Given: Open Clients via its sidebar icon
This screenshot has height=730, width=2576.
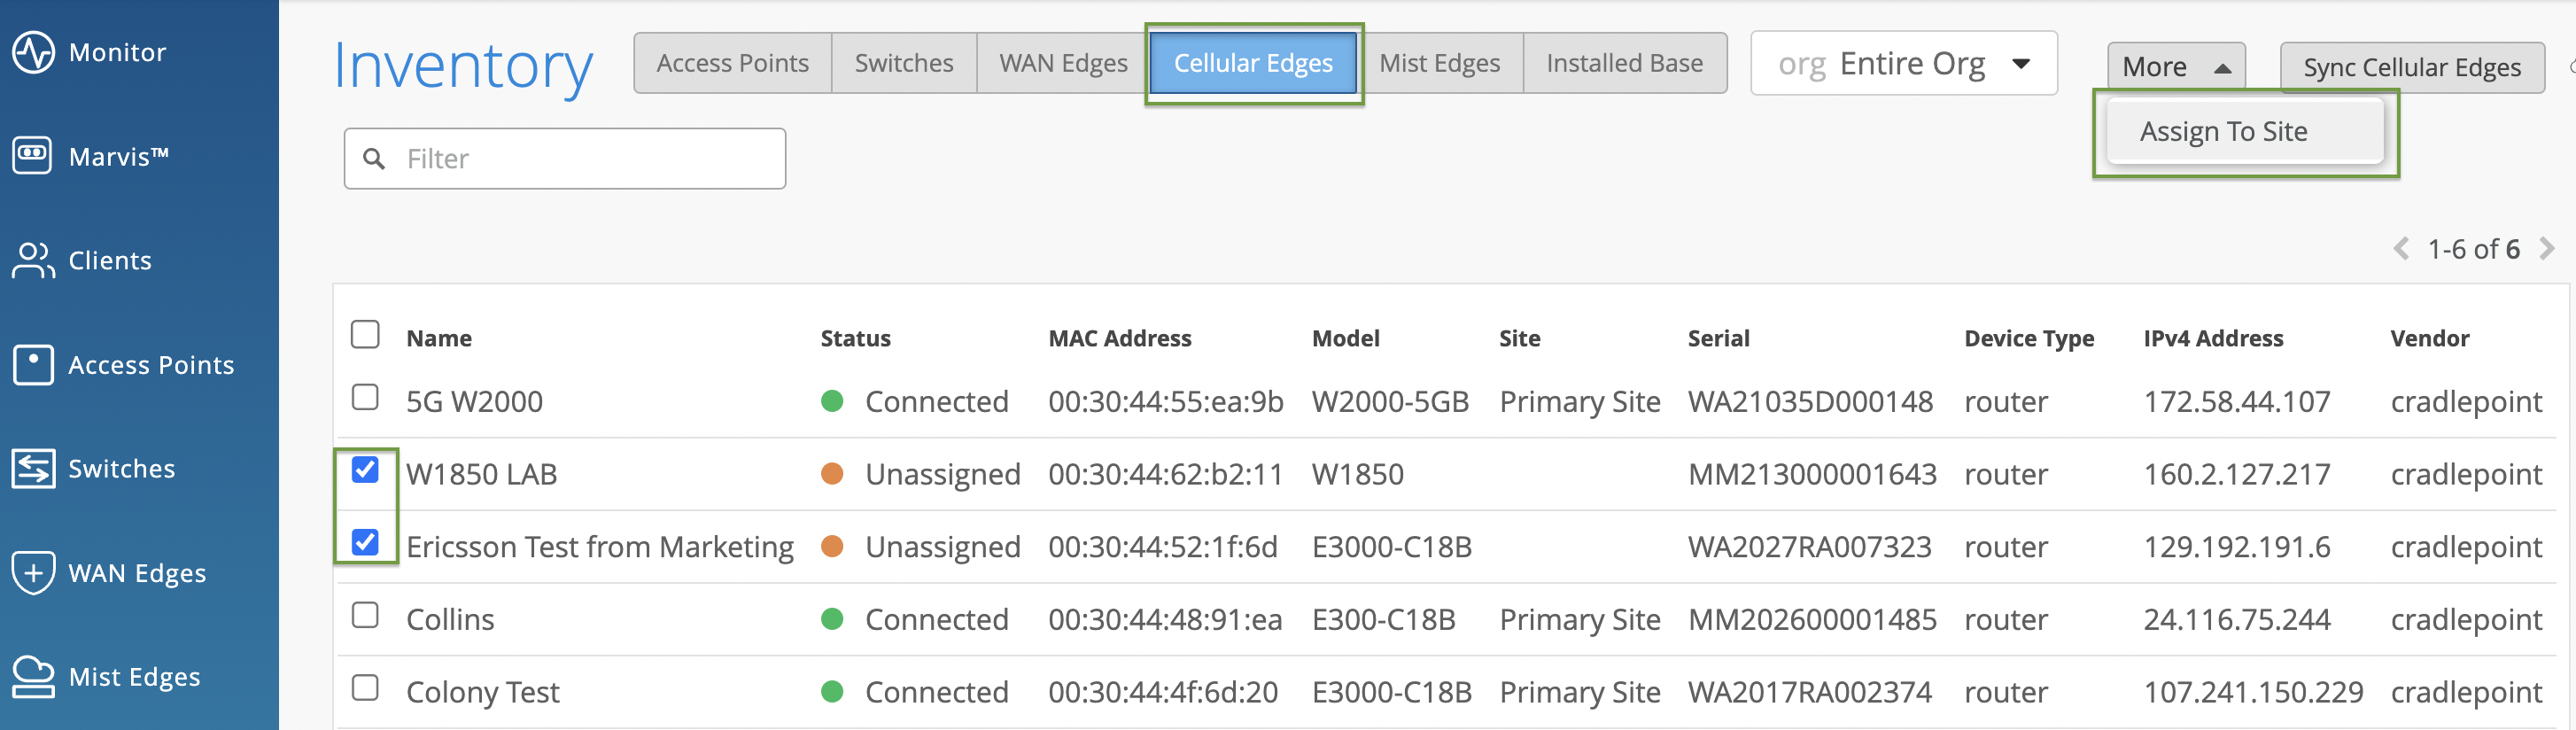Looking at the screenshot, I should point(33,260).
